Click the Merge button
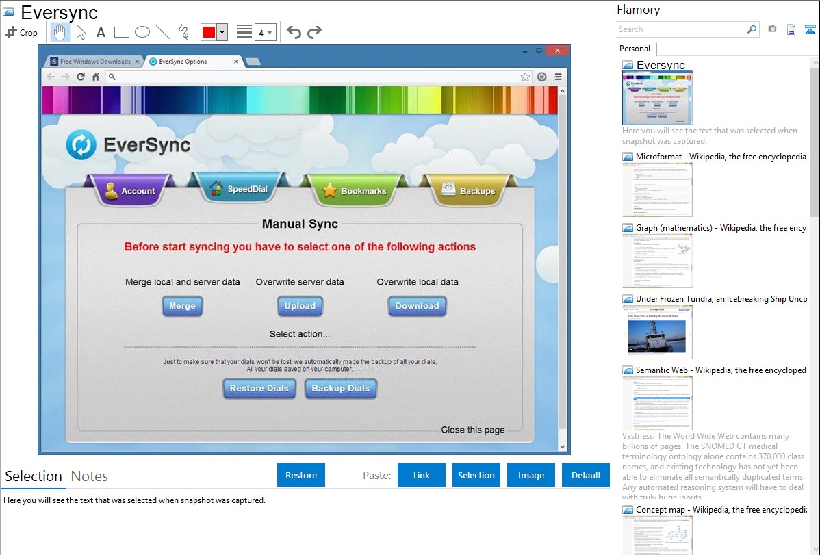The width and height of the screenshot is (820, 555). 182,306
